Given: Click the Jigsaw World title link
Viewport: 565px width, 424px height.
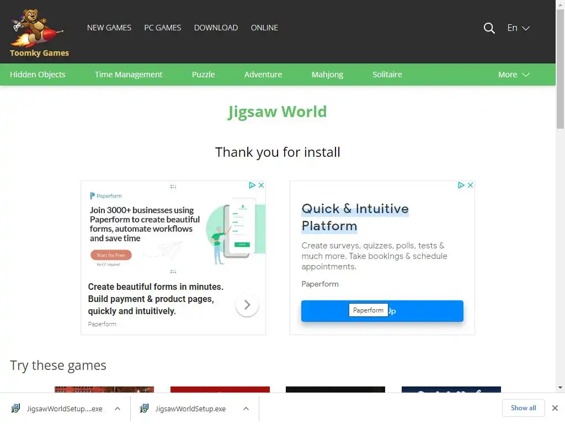Looking at the screenshot, I should click(x=278, y=112).
